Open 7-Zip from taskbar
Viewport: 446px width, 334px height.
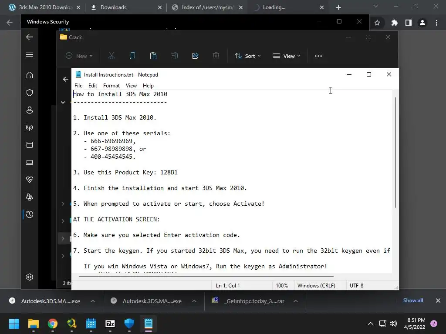tap(110, 324)
